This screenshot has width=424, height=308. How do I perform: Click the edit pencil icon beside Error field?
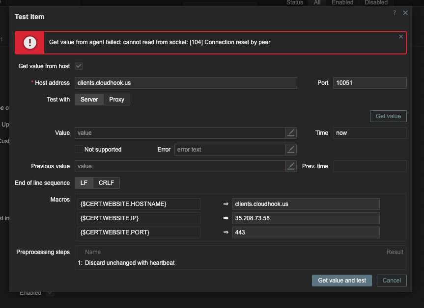tap(291, 150)
